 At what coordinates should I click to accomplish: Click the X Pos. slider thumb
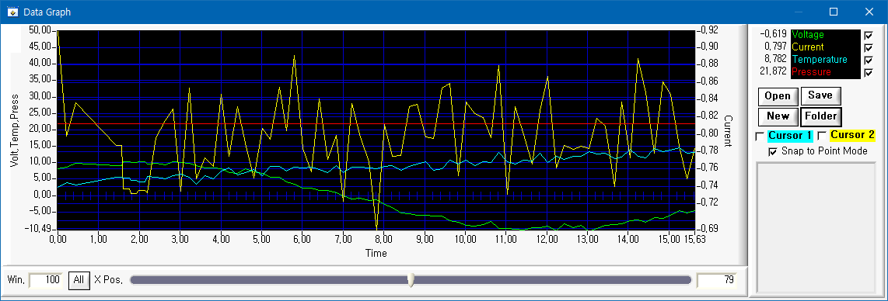tap(411, 280)
